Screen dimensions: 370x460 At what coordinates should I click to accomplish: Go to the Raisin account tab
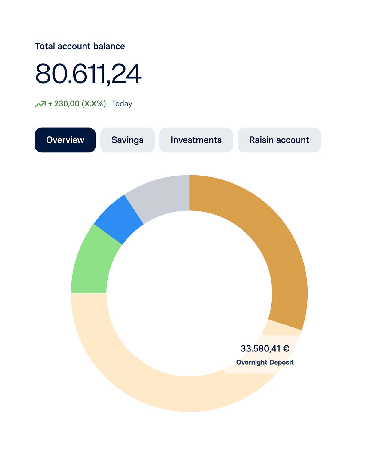pos(279,140)
